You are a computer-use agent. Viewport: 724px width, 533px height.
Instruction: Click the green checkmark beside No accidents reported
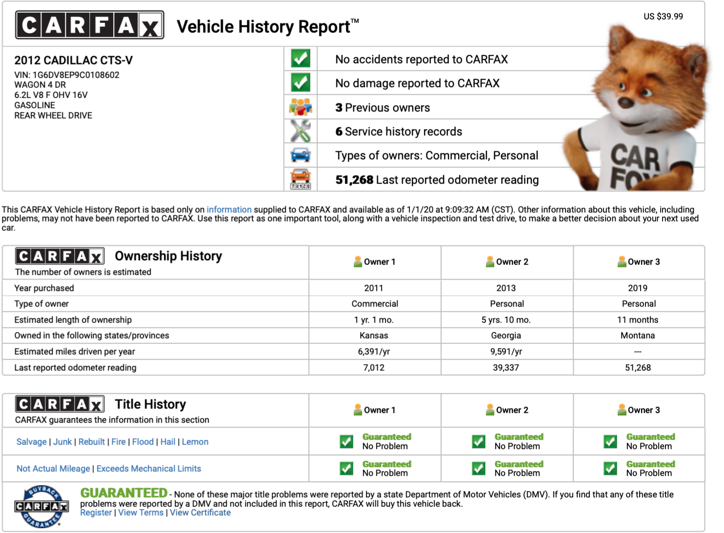pyautogui.click(x=301, y=58)
